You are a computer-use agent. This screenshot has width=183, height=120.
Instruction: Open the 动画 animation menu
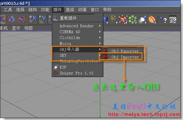(82, 10)
